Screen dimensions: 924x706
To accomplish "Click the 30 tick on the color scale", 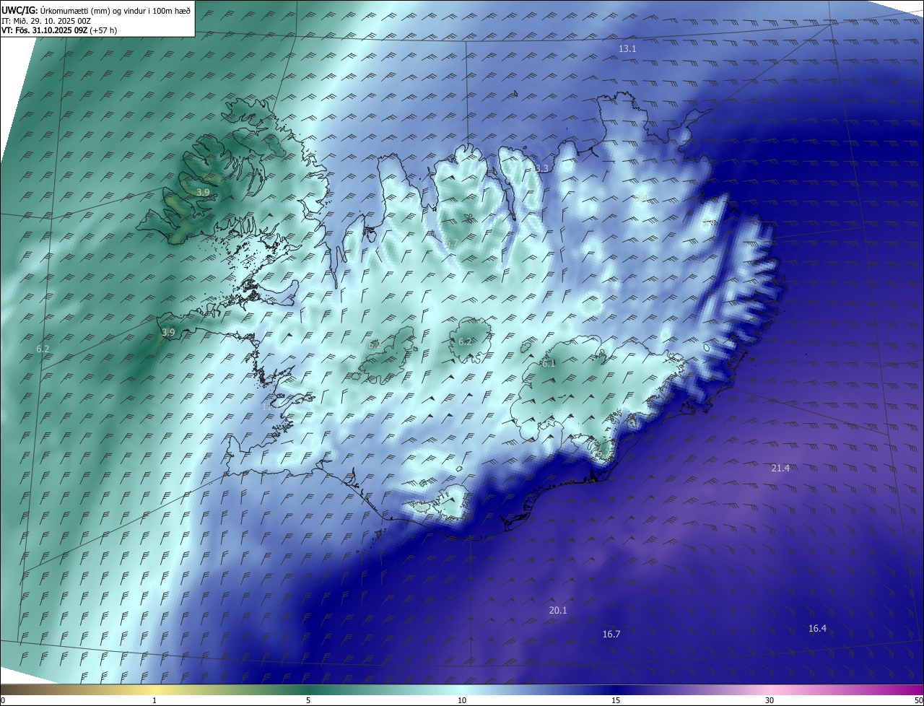I will click(x=770, y=700).
